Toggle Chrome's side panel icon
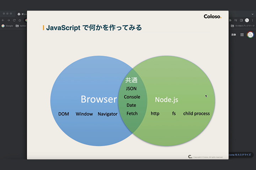256x170 pixels. tap(241, 20)
